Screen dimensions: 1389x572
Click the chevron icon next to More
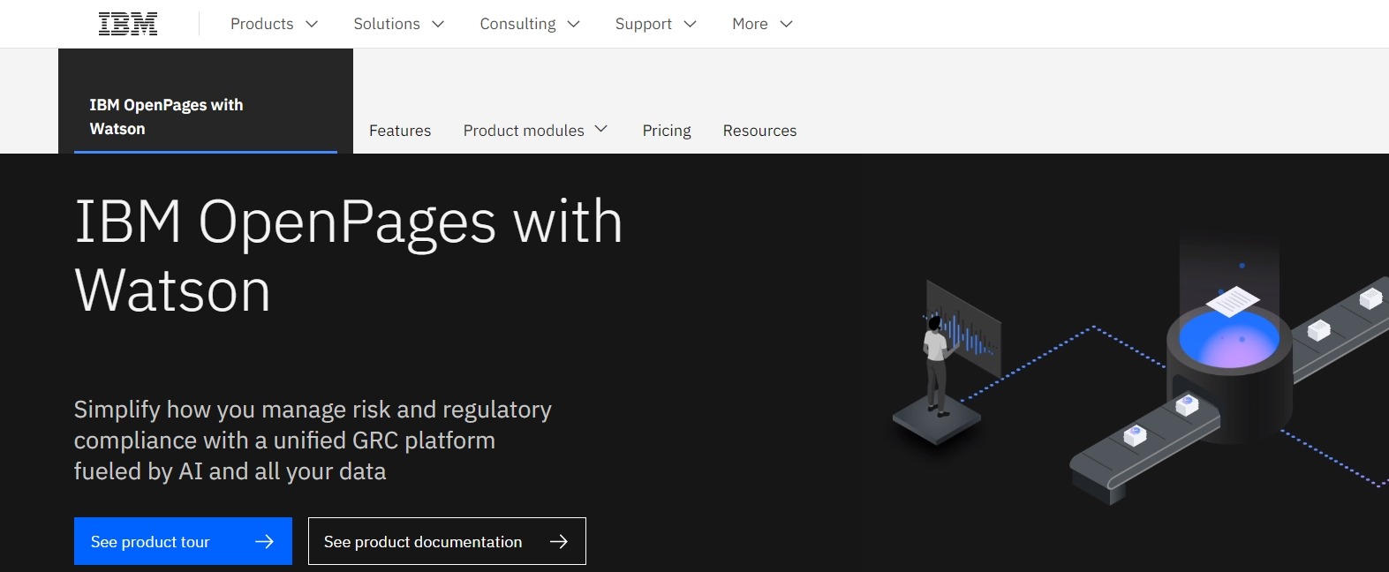point(786,24)
